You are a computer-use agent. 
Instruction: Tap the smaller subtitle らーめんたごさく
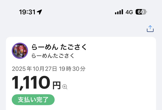(x=53, y=56)
